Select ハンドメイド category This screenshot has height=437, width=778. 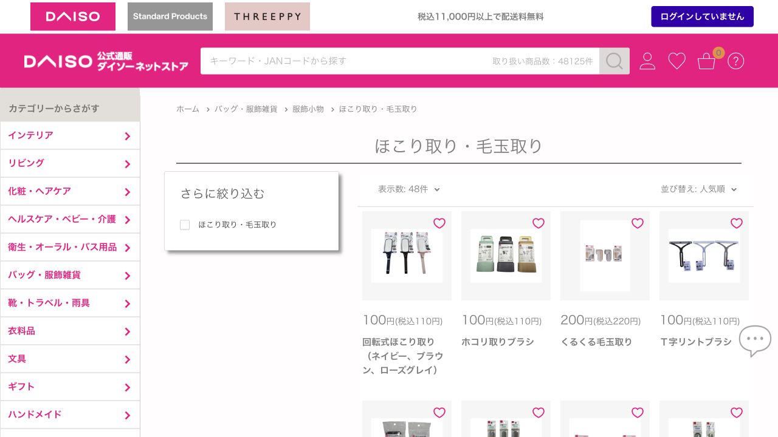click(70, 415)
